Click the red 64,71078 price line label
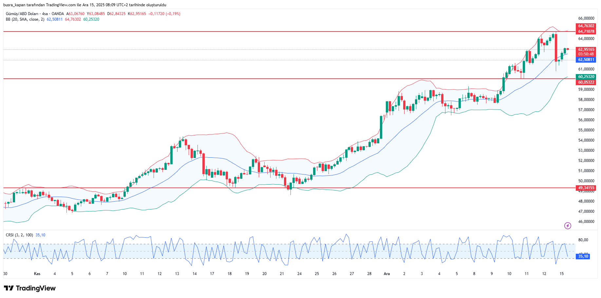 point(586,31)
